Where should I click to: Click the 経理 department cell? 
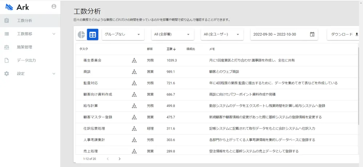pos(150,128)
